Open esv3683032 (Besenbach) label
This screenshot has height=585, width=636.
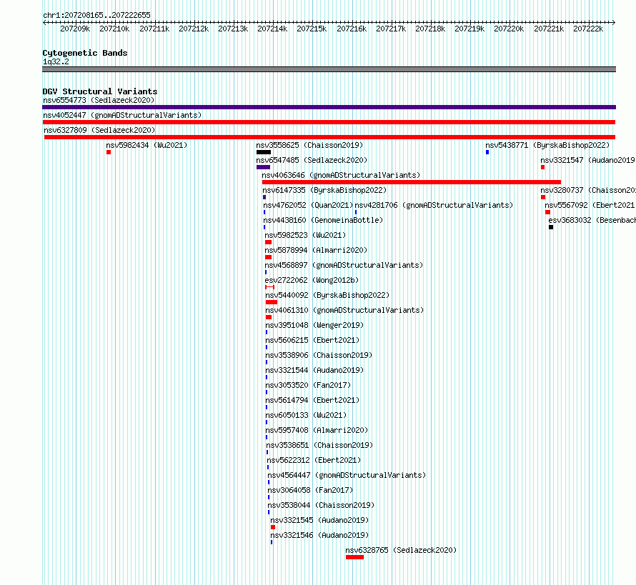tap(592, 220)
